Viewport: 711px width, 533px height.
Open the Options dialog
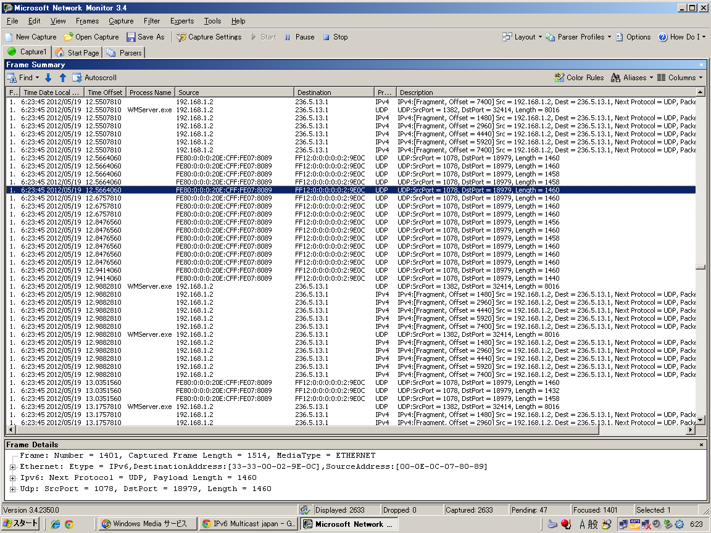click(633, 37)
